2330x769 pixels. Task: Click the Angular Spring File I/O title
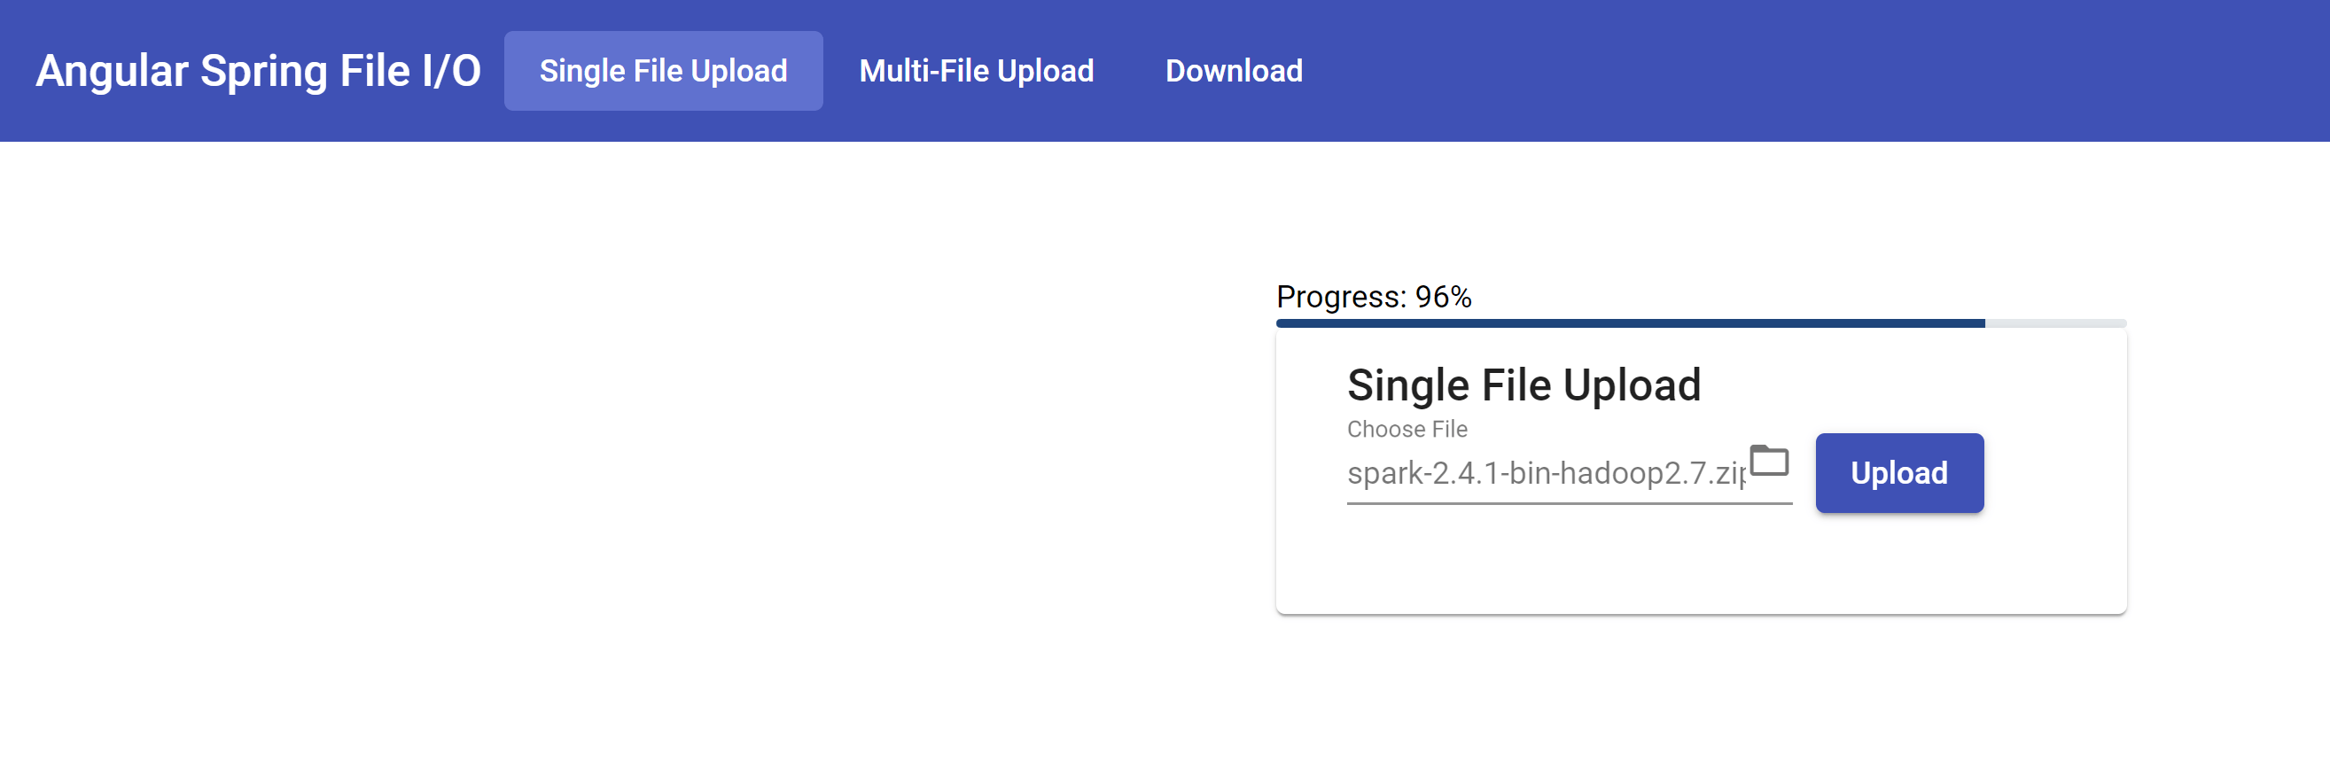click(x=257, y=71)
